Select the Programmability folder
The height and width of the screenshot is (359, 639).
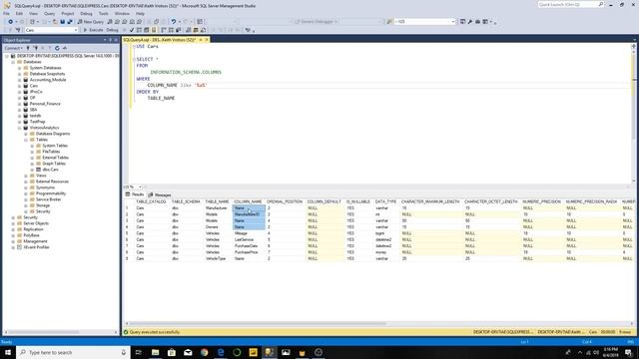pyautogui.click(x=51, y=193)
